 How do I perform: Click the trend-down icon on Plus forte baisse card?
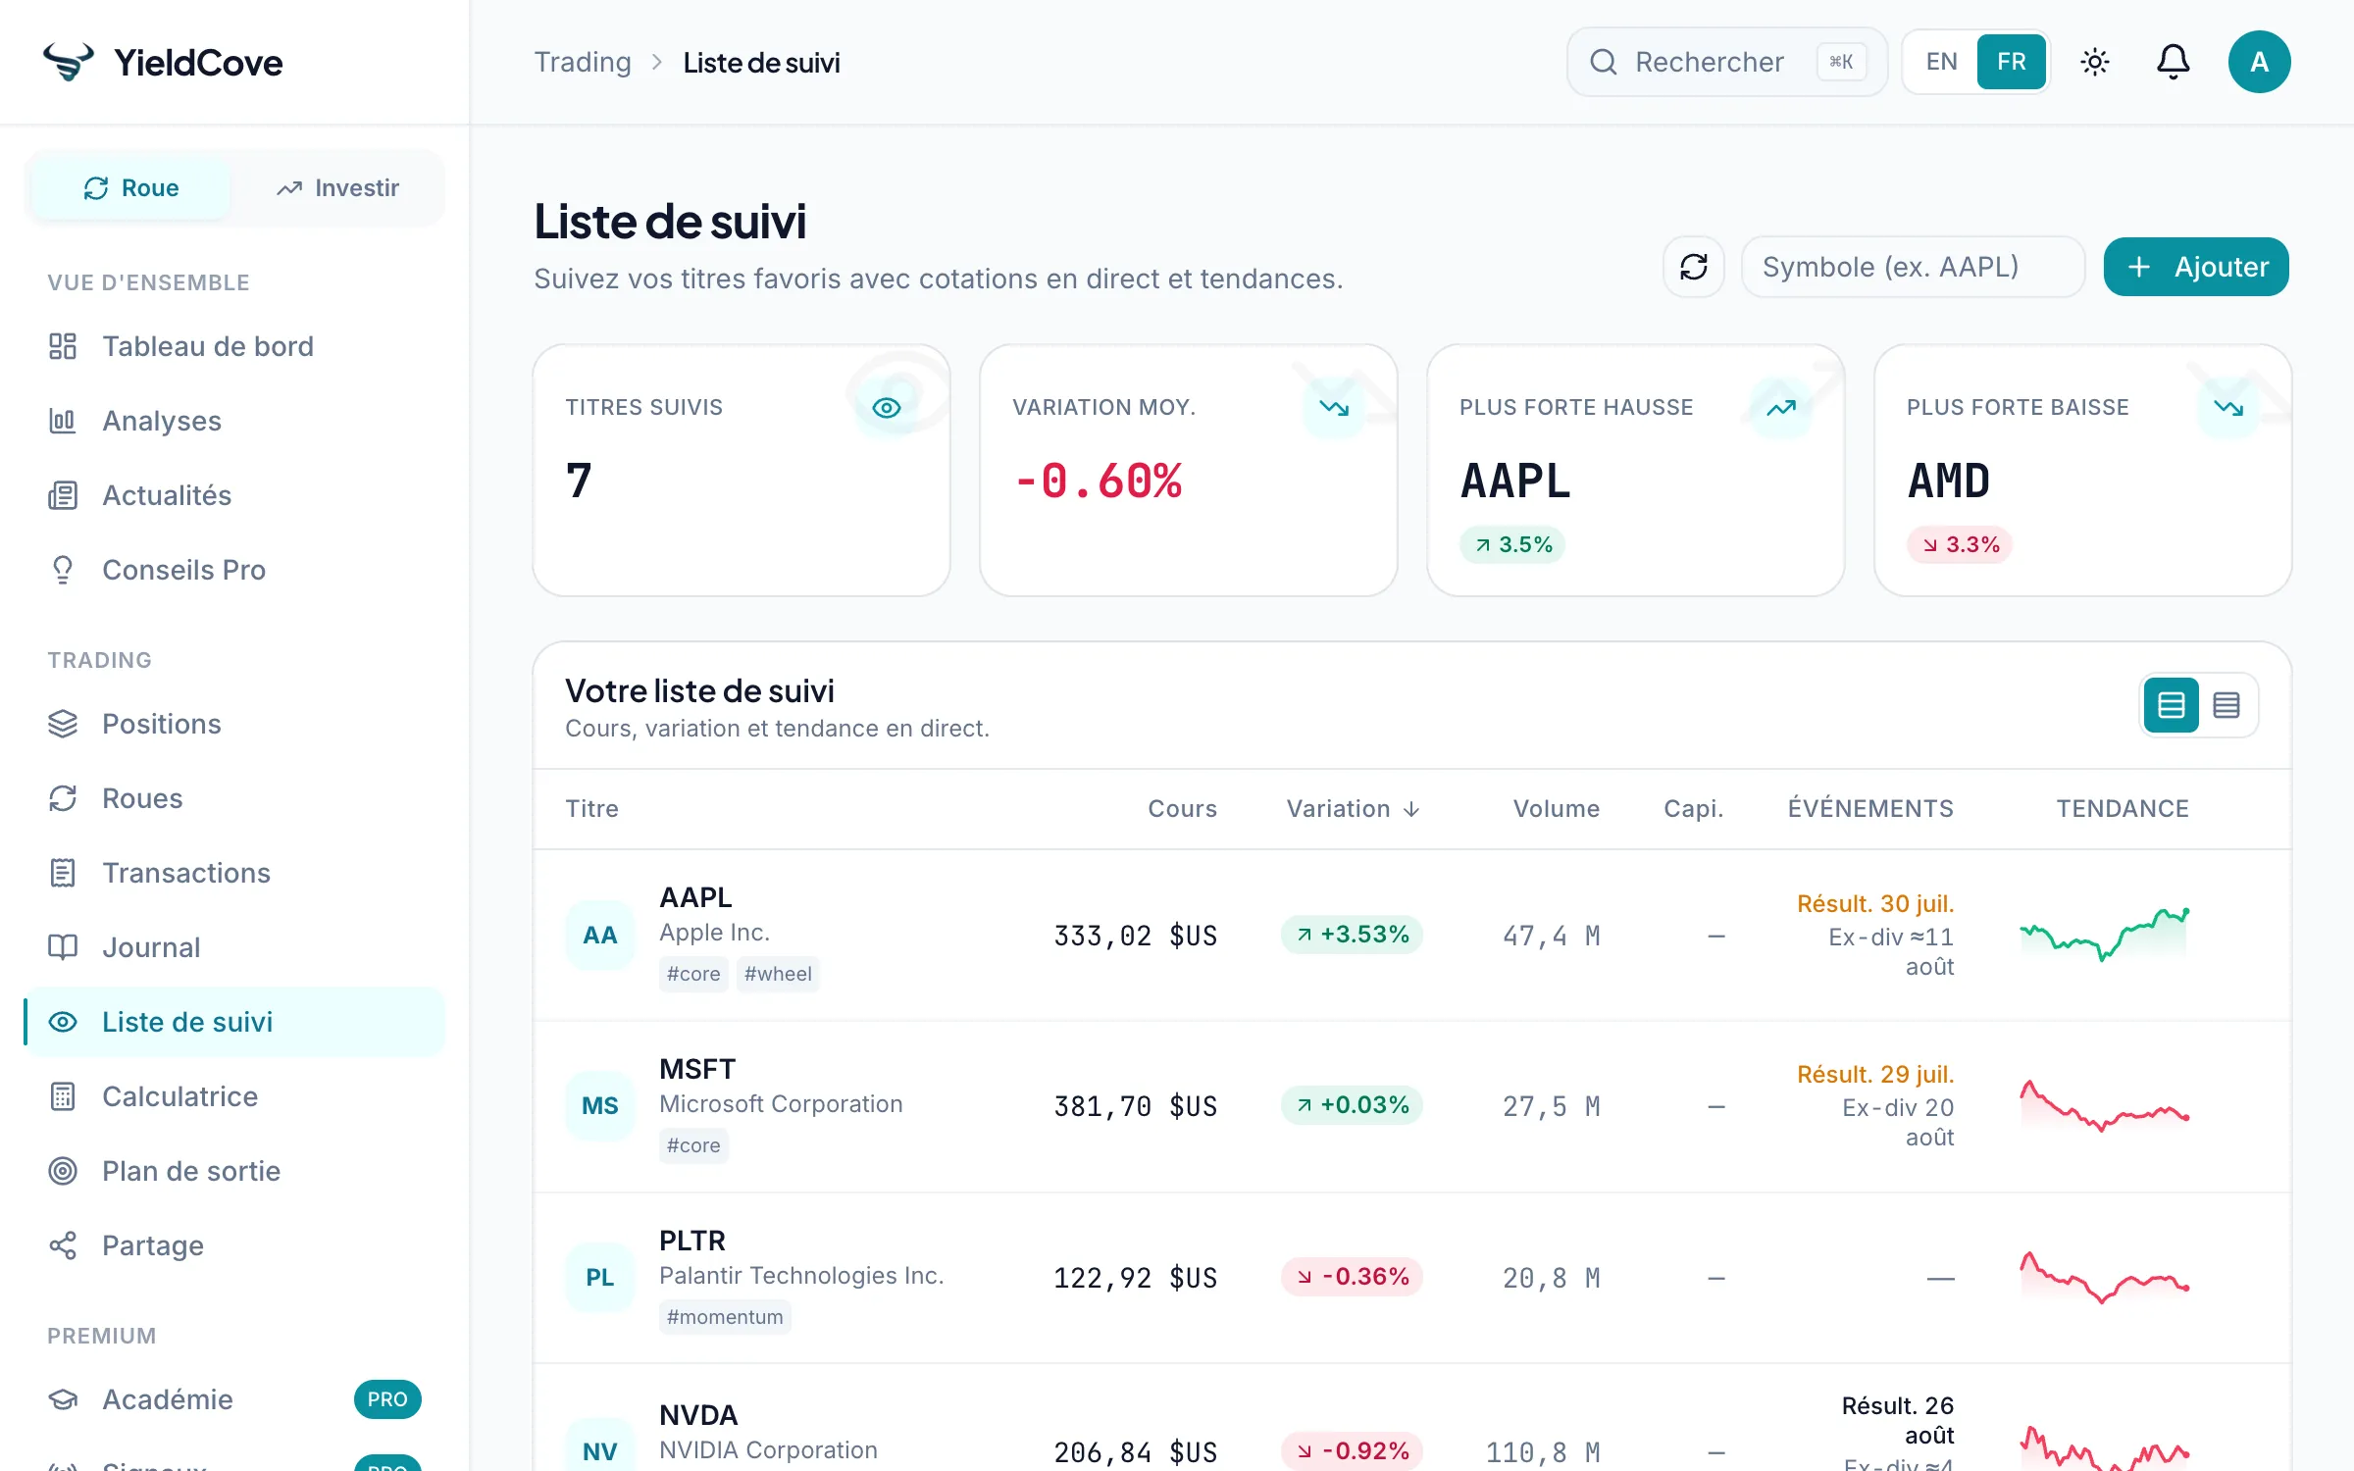pyautogui.click(x=2227, y=408)
